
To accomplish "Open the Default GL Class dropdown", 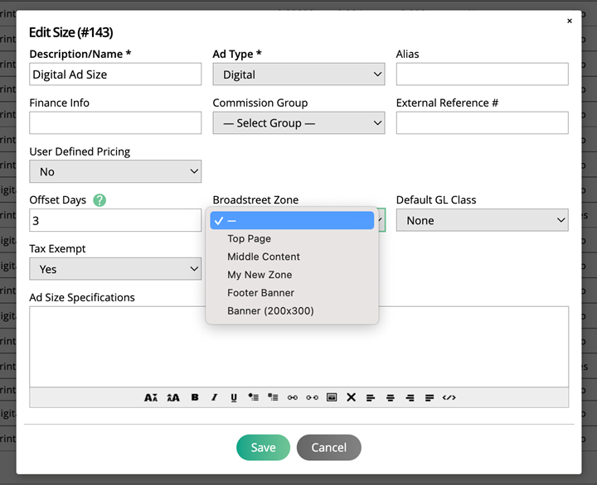I will [x=482, y=221].
